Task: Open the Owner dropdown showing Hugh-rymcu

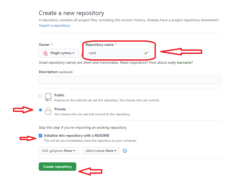Action: tap(59, 53)
